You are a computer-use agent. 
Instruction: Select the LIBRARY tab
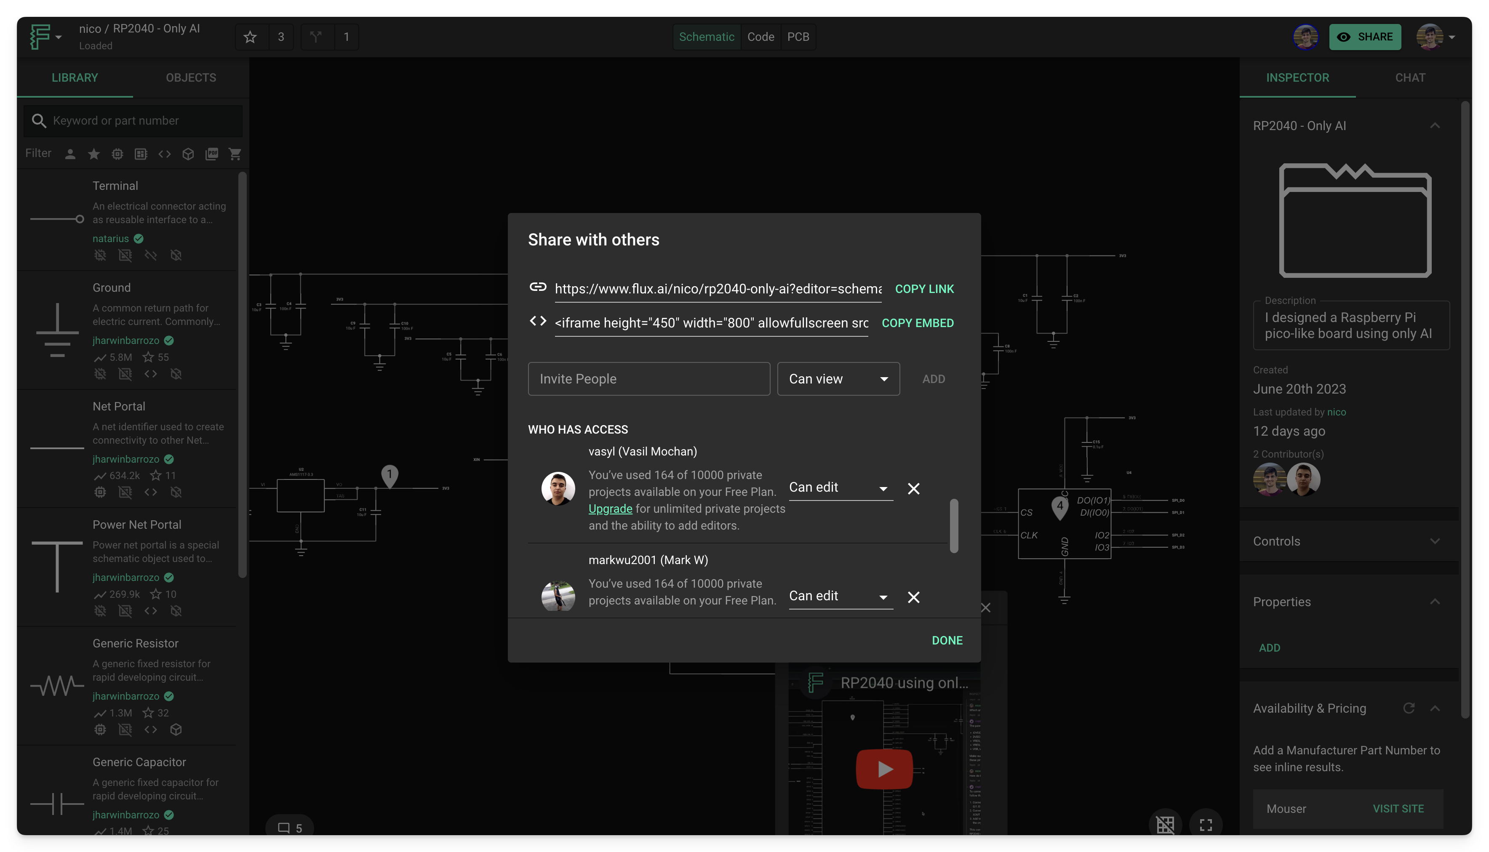coord(75,78)
